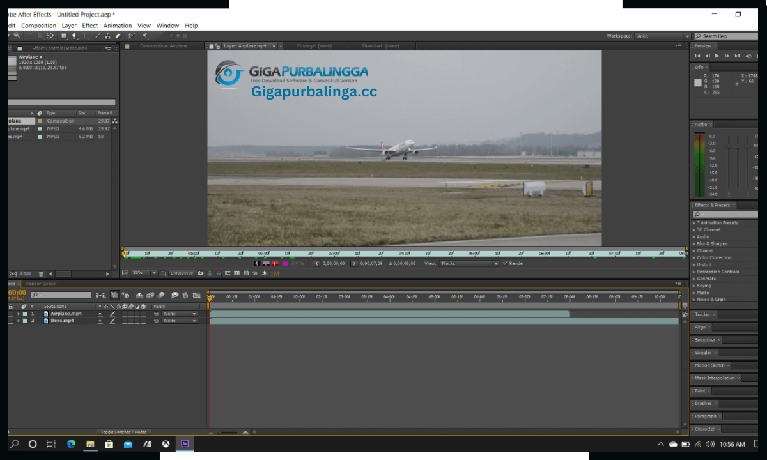Toggle the shy switch for Airplane.mp4 layer
This screenshot has height=460, width=767.
click(x=99, y=314)
